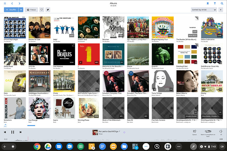Skip to the previous track
This screenshot has width=227, height=151.
point(5,132)
